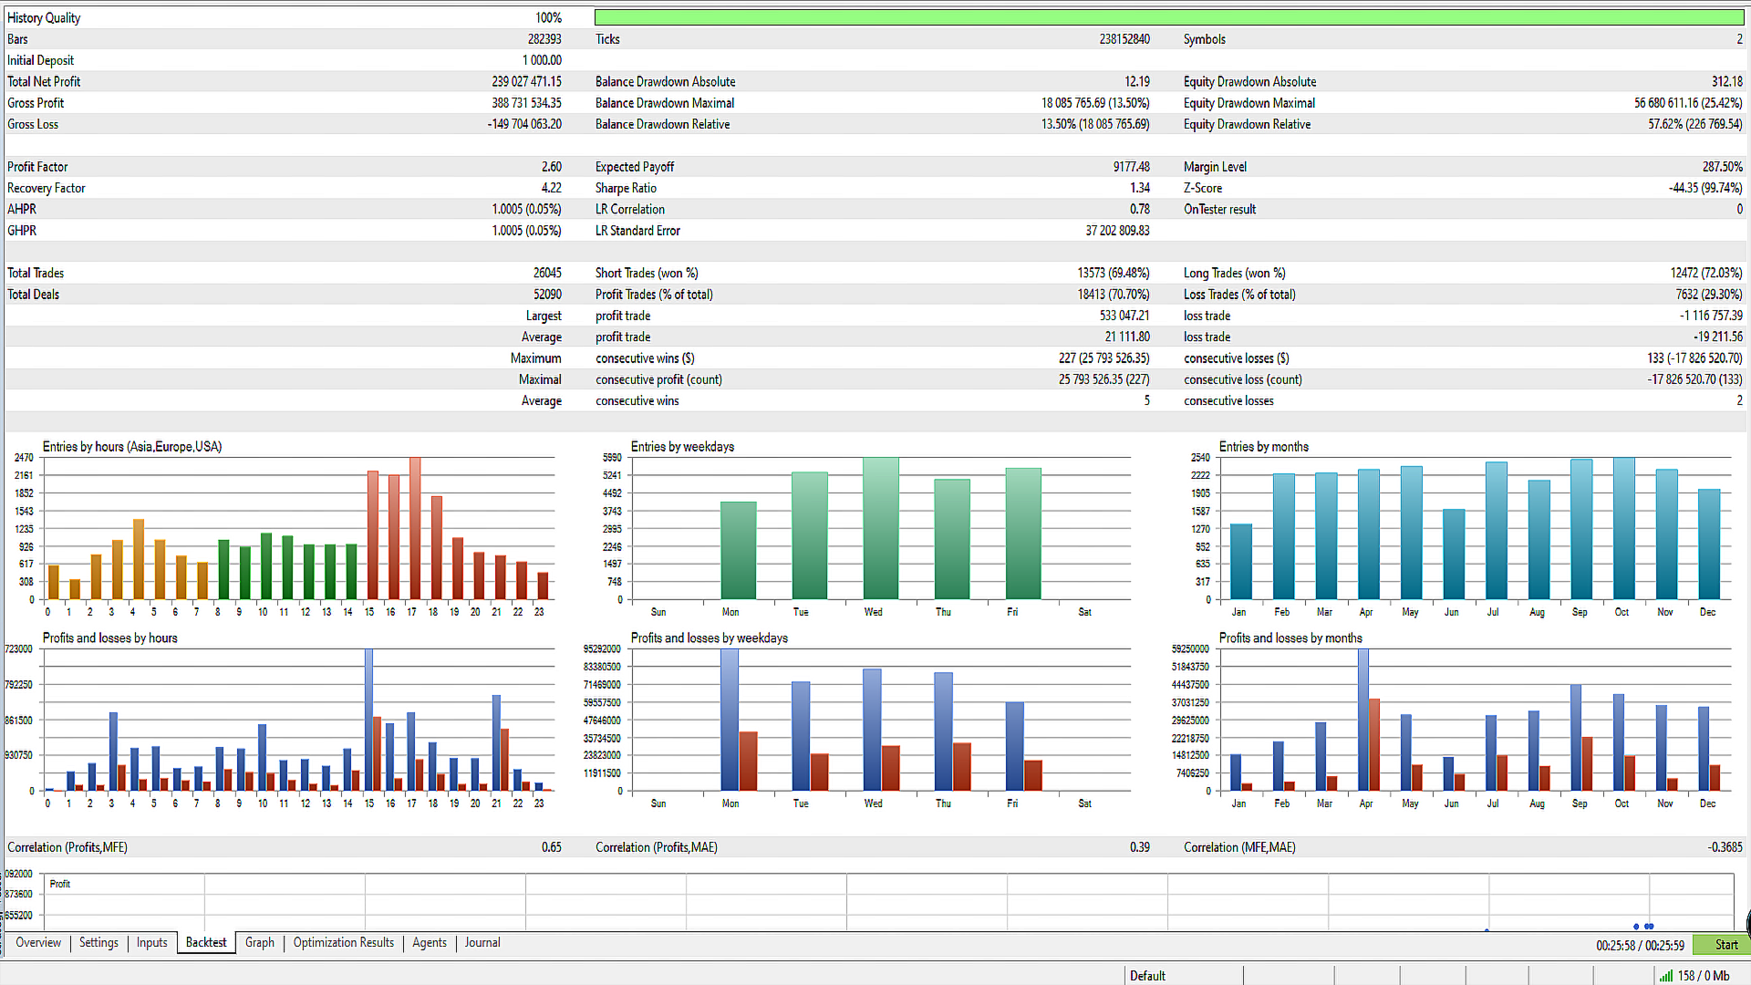
Task: Click the 158 / 0 Mb traffic indicator
Action: click(1704, 976)
